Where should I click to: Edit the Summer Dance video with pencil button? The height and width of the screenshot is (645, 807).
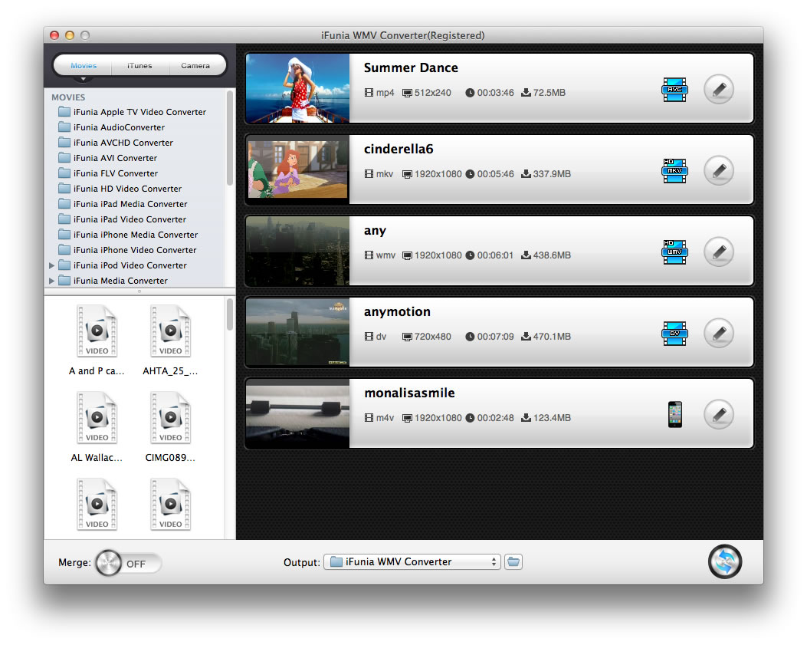718,90
